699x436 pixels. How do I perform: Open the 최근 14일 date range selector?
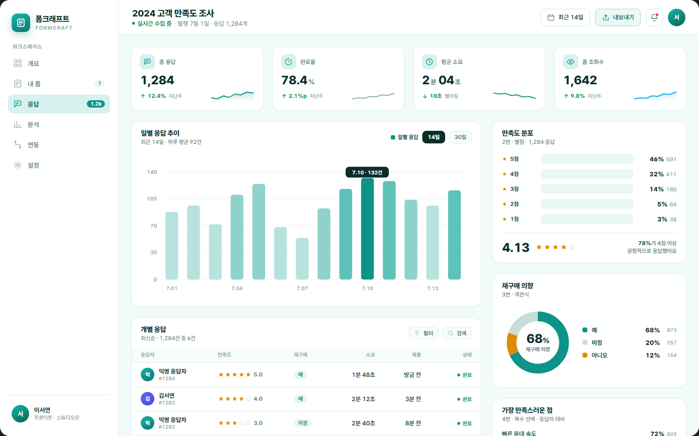click(x=565, y=17)
